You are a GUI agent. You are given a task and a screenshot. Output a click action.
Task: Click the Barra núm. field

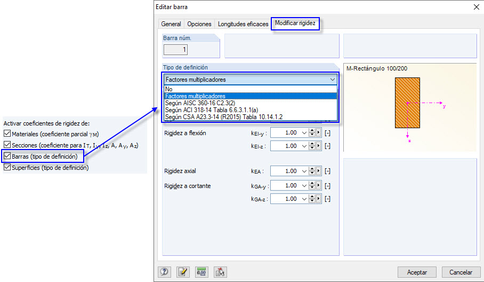click(x=175, y=50)
